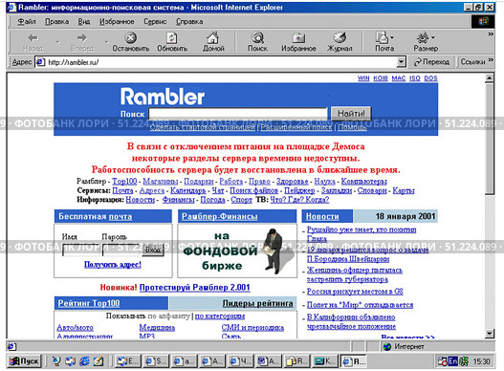Click the En language indicator in tray
Viewport: 504px width, 371px height.
coord(452,361)
